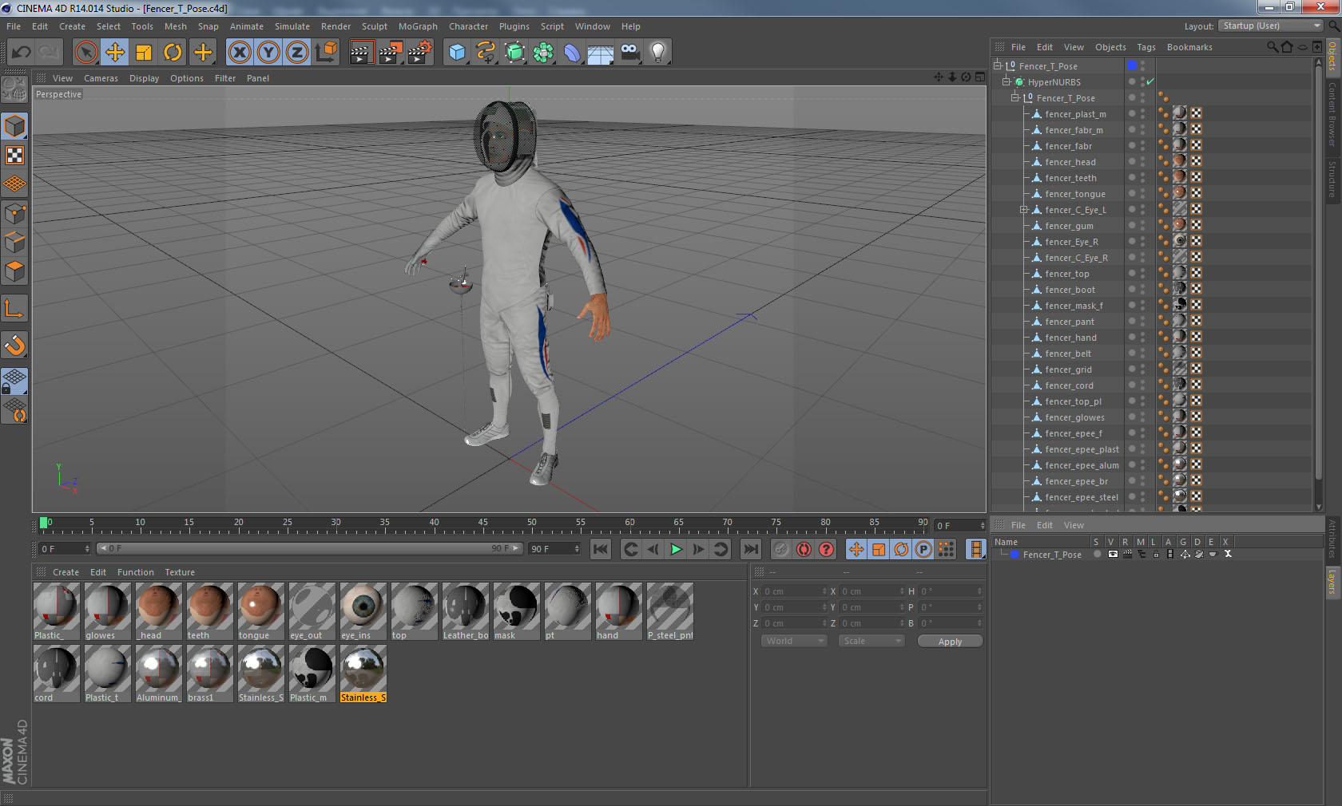1342x806 pixels.
Task: Select the eye_ins material thumbnail
Action: pos(363,611)
